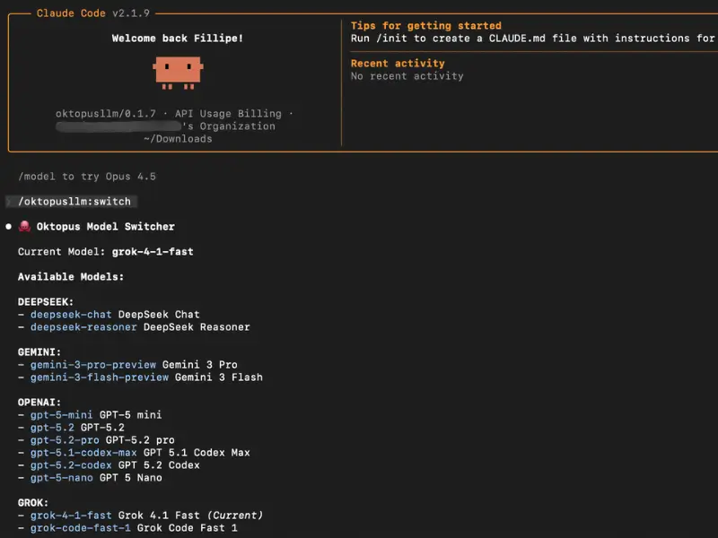718x538 pixels.
Task: Click the octopus emoji before Oktopus Model Switcher
Action: 24,227
